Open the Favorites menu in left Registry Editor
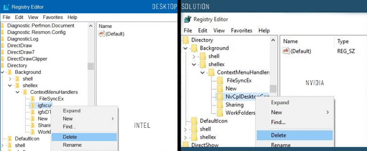Image resolution: width=367 pixels, height=151 pixels. click(53, 17)
